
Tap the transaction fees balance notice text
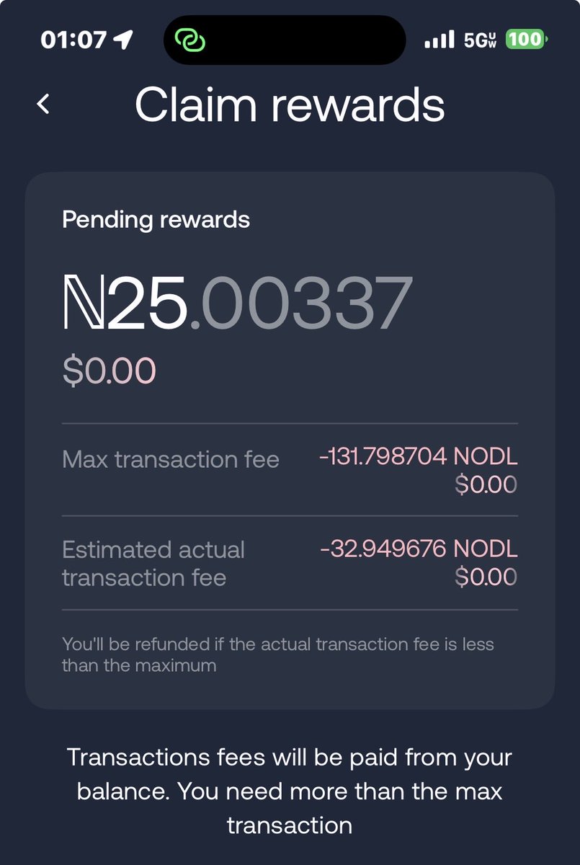click(290, 791)
